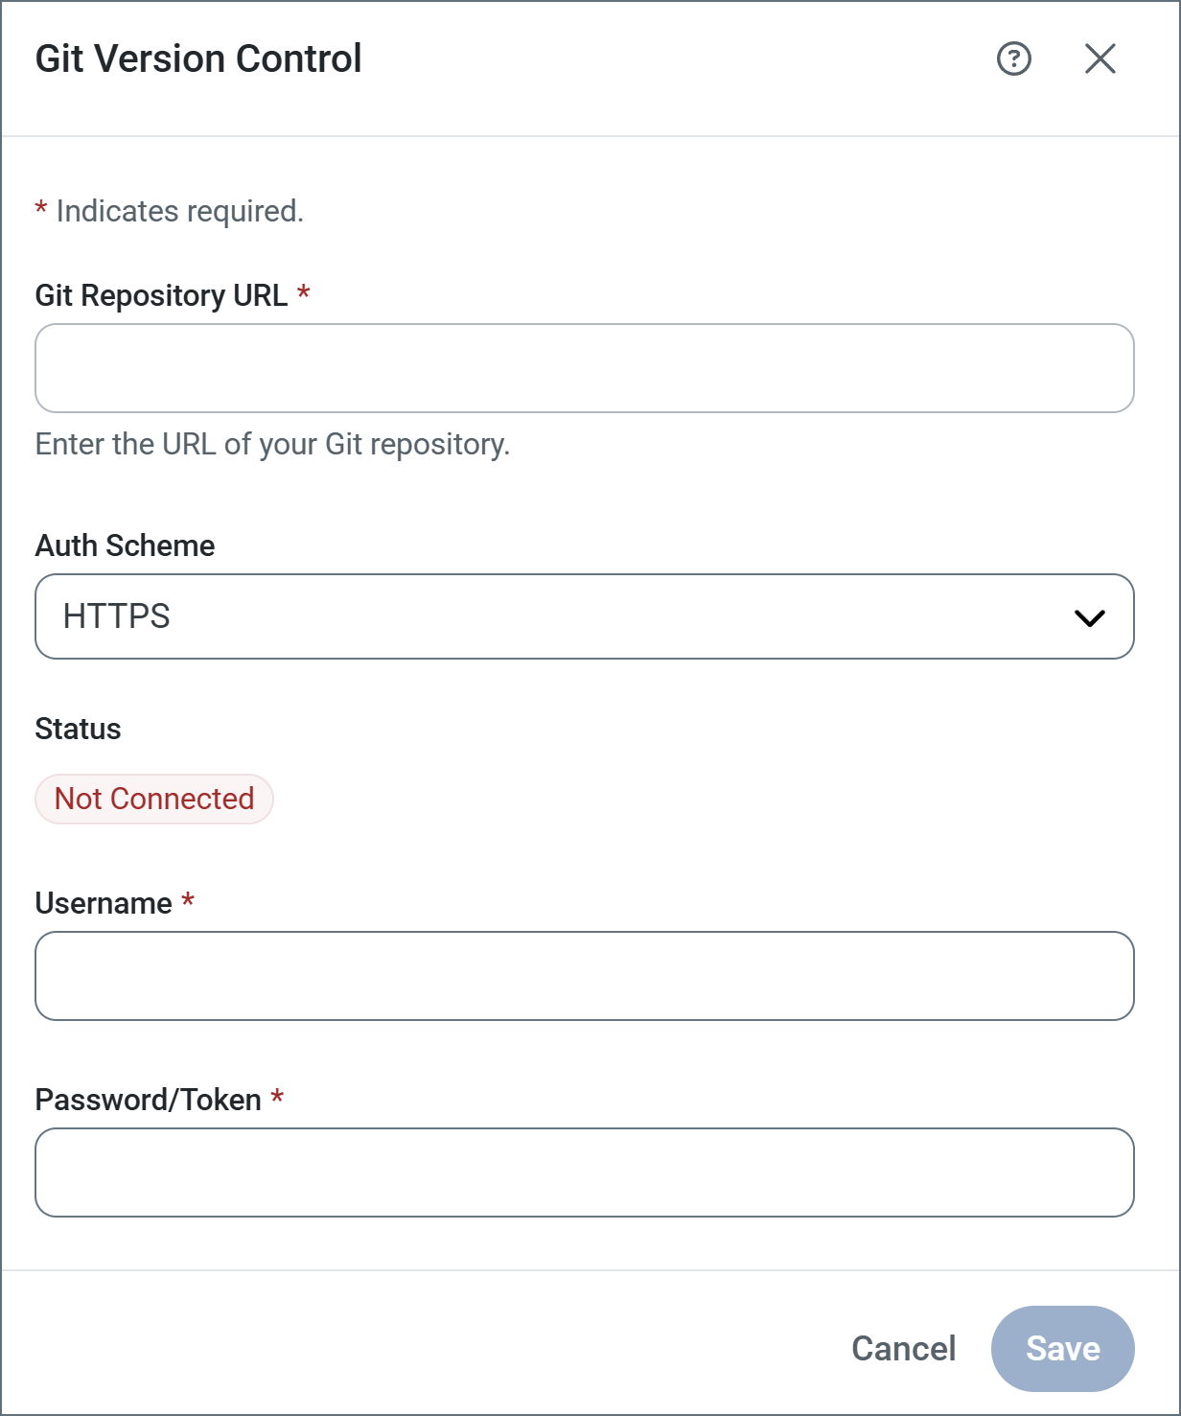Viewport: 1181px width, 1416px height.
Task: Click the Git Version Control title
Action: (198, 58)
